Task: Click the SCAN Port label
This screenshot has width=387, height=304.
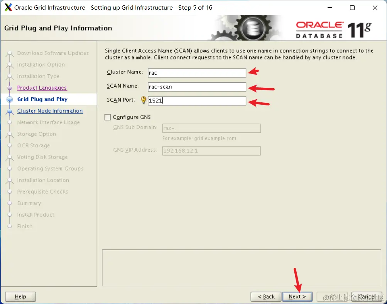Action: click(x=121, y=100)
